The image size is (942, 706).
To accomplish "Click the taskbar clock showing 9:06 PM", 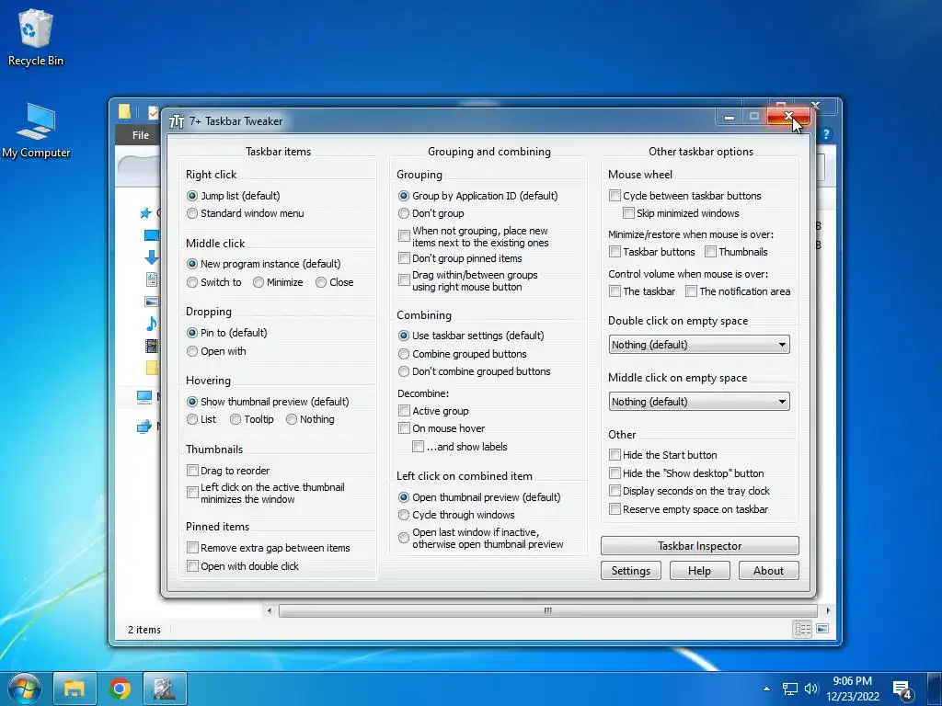I will coord(852,689).
